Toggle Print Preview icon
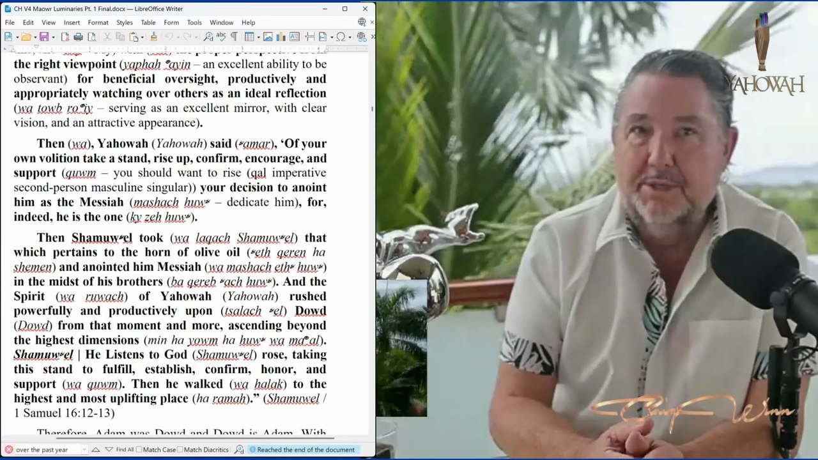Screen dimensions: 818x460 click(x=91, y=37)
